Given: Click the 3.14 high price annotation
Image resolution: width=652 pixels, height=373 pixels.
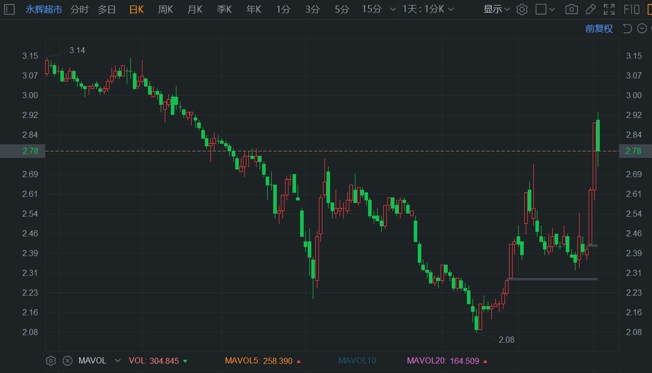Looking at the screenshot, I should [x=77, y=50].
